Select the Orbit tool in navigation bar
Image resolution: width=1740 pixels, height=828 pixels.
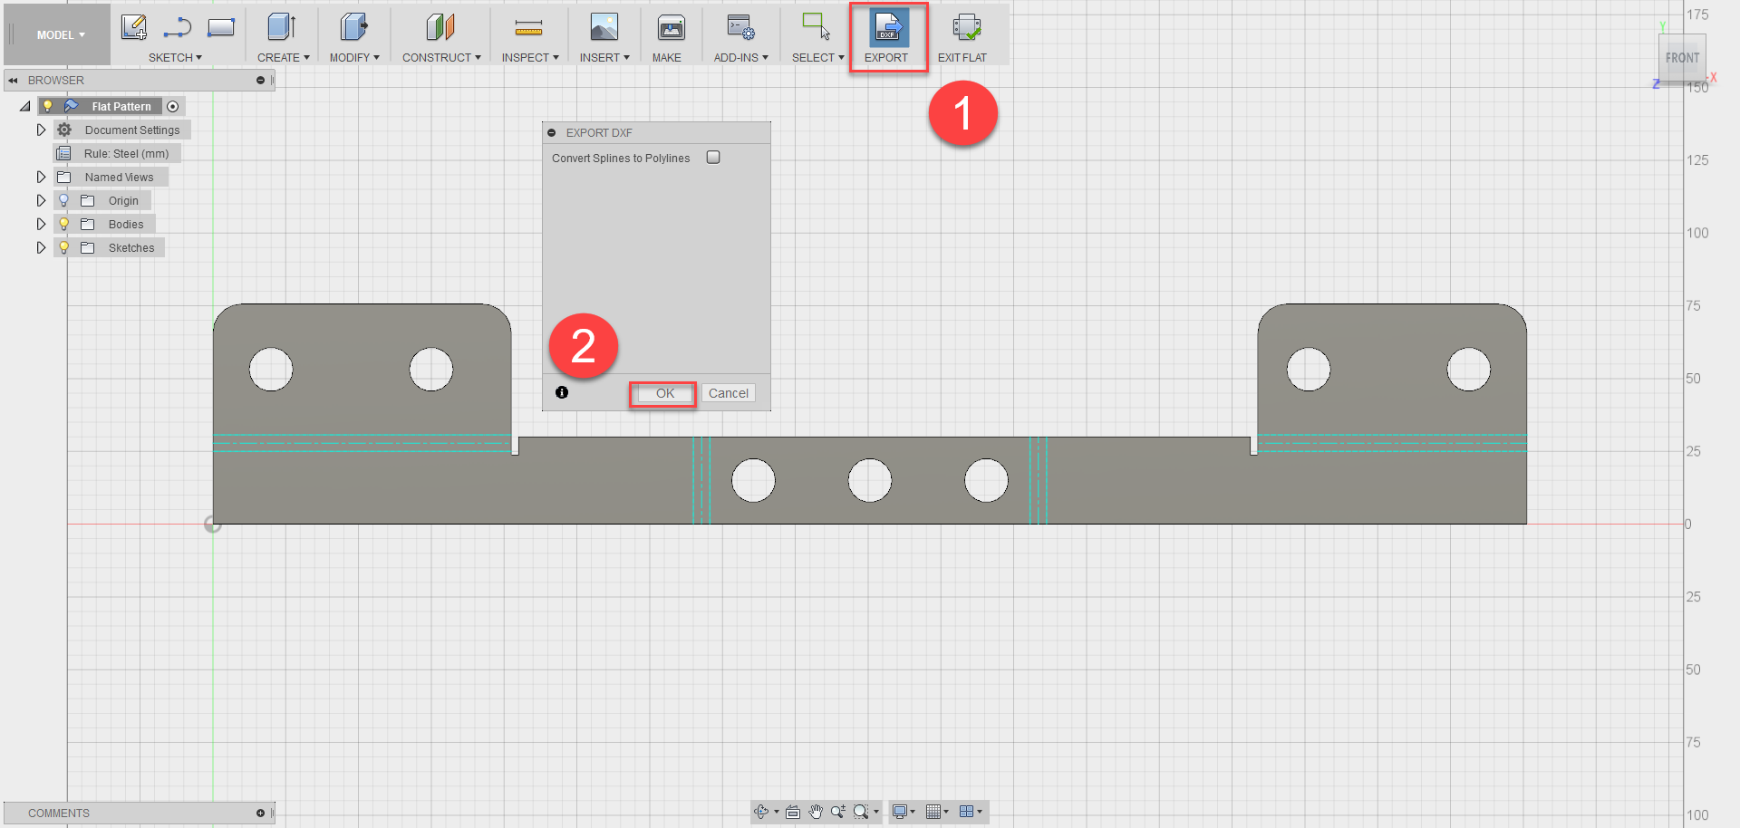point(761,812)
